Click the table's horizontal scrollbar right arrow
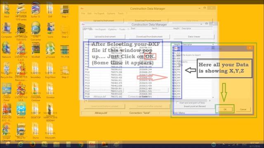Screen dimensions: 264x148 210,100
